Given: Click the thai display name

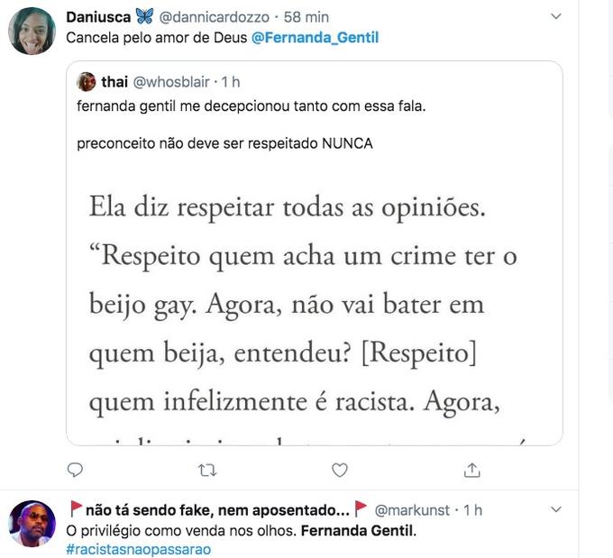Looking at the screenshot, I should coord(114,82).
